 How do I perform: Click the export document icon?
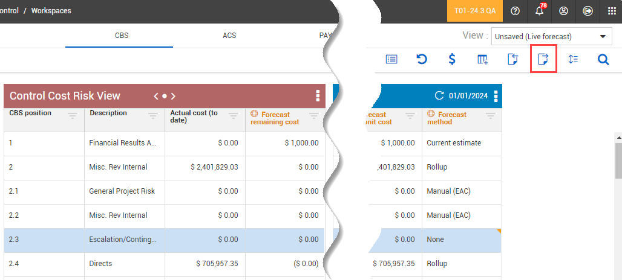[x=543, y=59]
